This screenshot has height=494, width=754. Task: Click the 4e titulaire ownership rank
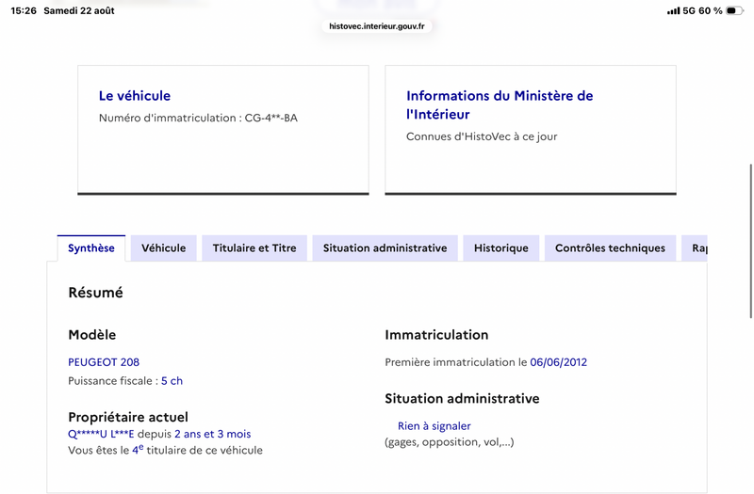tap(138, 450)
